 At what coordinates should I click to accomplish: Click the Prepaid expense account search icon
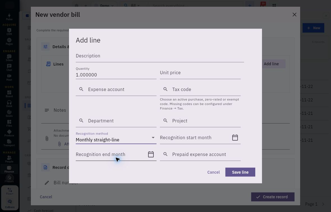(x=165, y=155)
